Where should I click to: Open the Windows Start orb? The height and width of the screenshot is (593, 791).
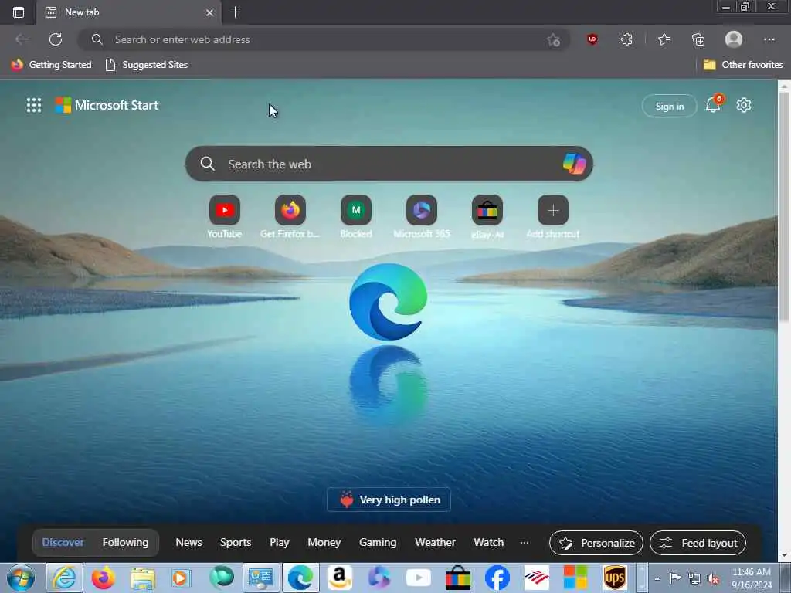click(21, 578)
